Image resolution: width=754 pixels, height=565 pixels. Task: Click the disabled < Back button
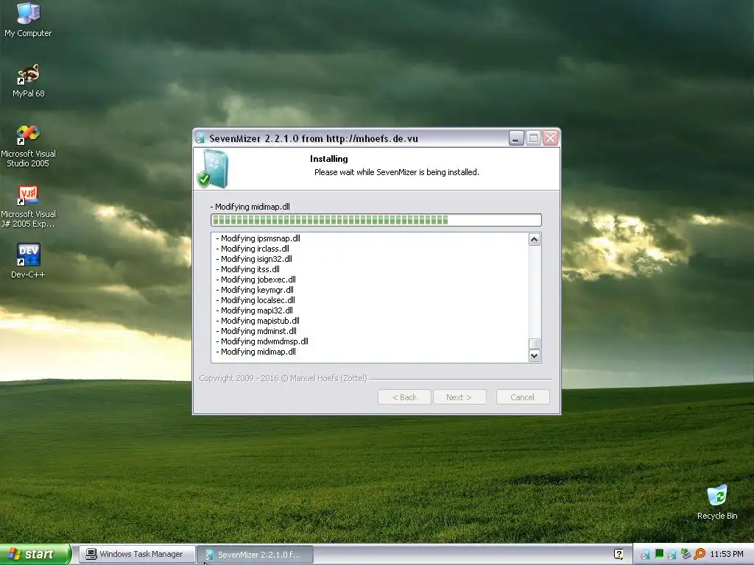404,397
